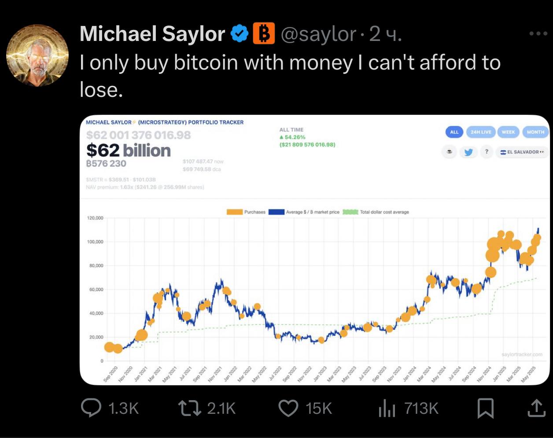
Task: Click the blue verified badge
Action: pyautogui.click(x=240, y=33)
